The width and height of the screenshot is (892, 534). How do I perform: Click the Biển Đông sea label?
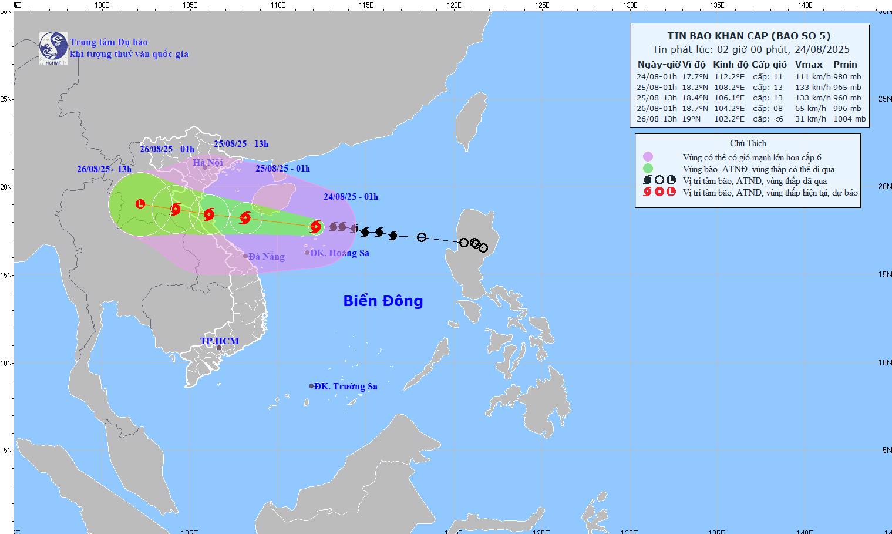point(383,301)
